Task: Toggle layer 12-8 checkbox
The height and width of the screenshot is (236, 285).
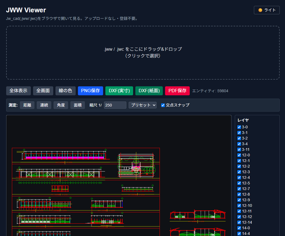Action: (x=239, y=194)
